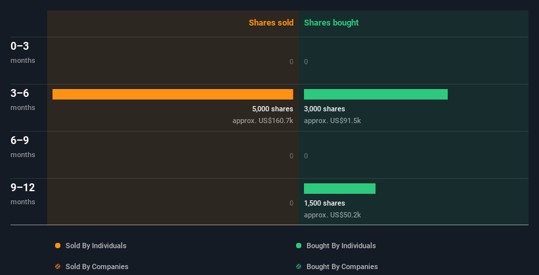The image size is (539, 275).
Task: Select the orange 5,000 shares sold bar
Action: (173, 94)
